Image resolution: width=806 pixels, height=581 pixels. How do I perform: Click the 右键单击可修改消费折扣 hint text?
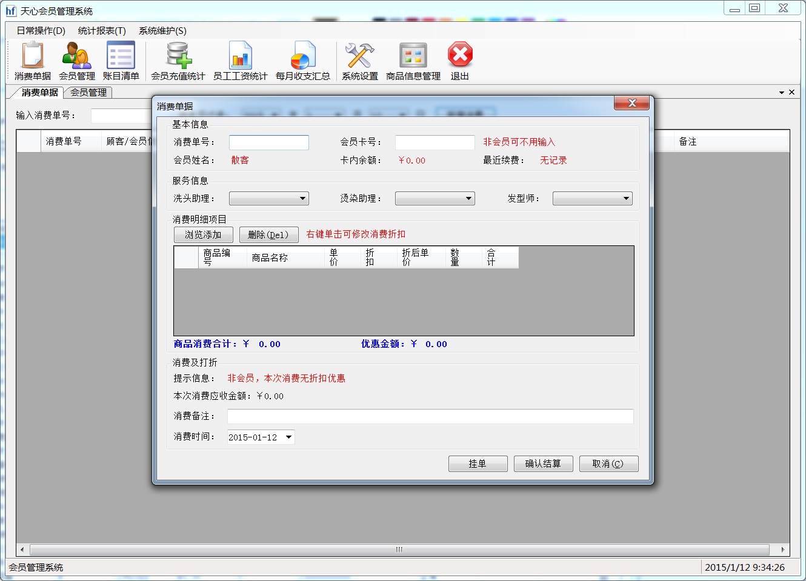356,234
